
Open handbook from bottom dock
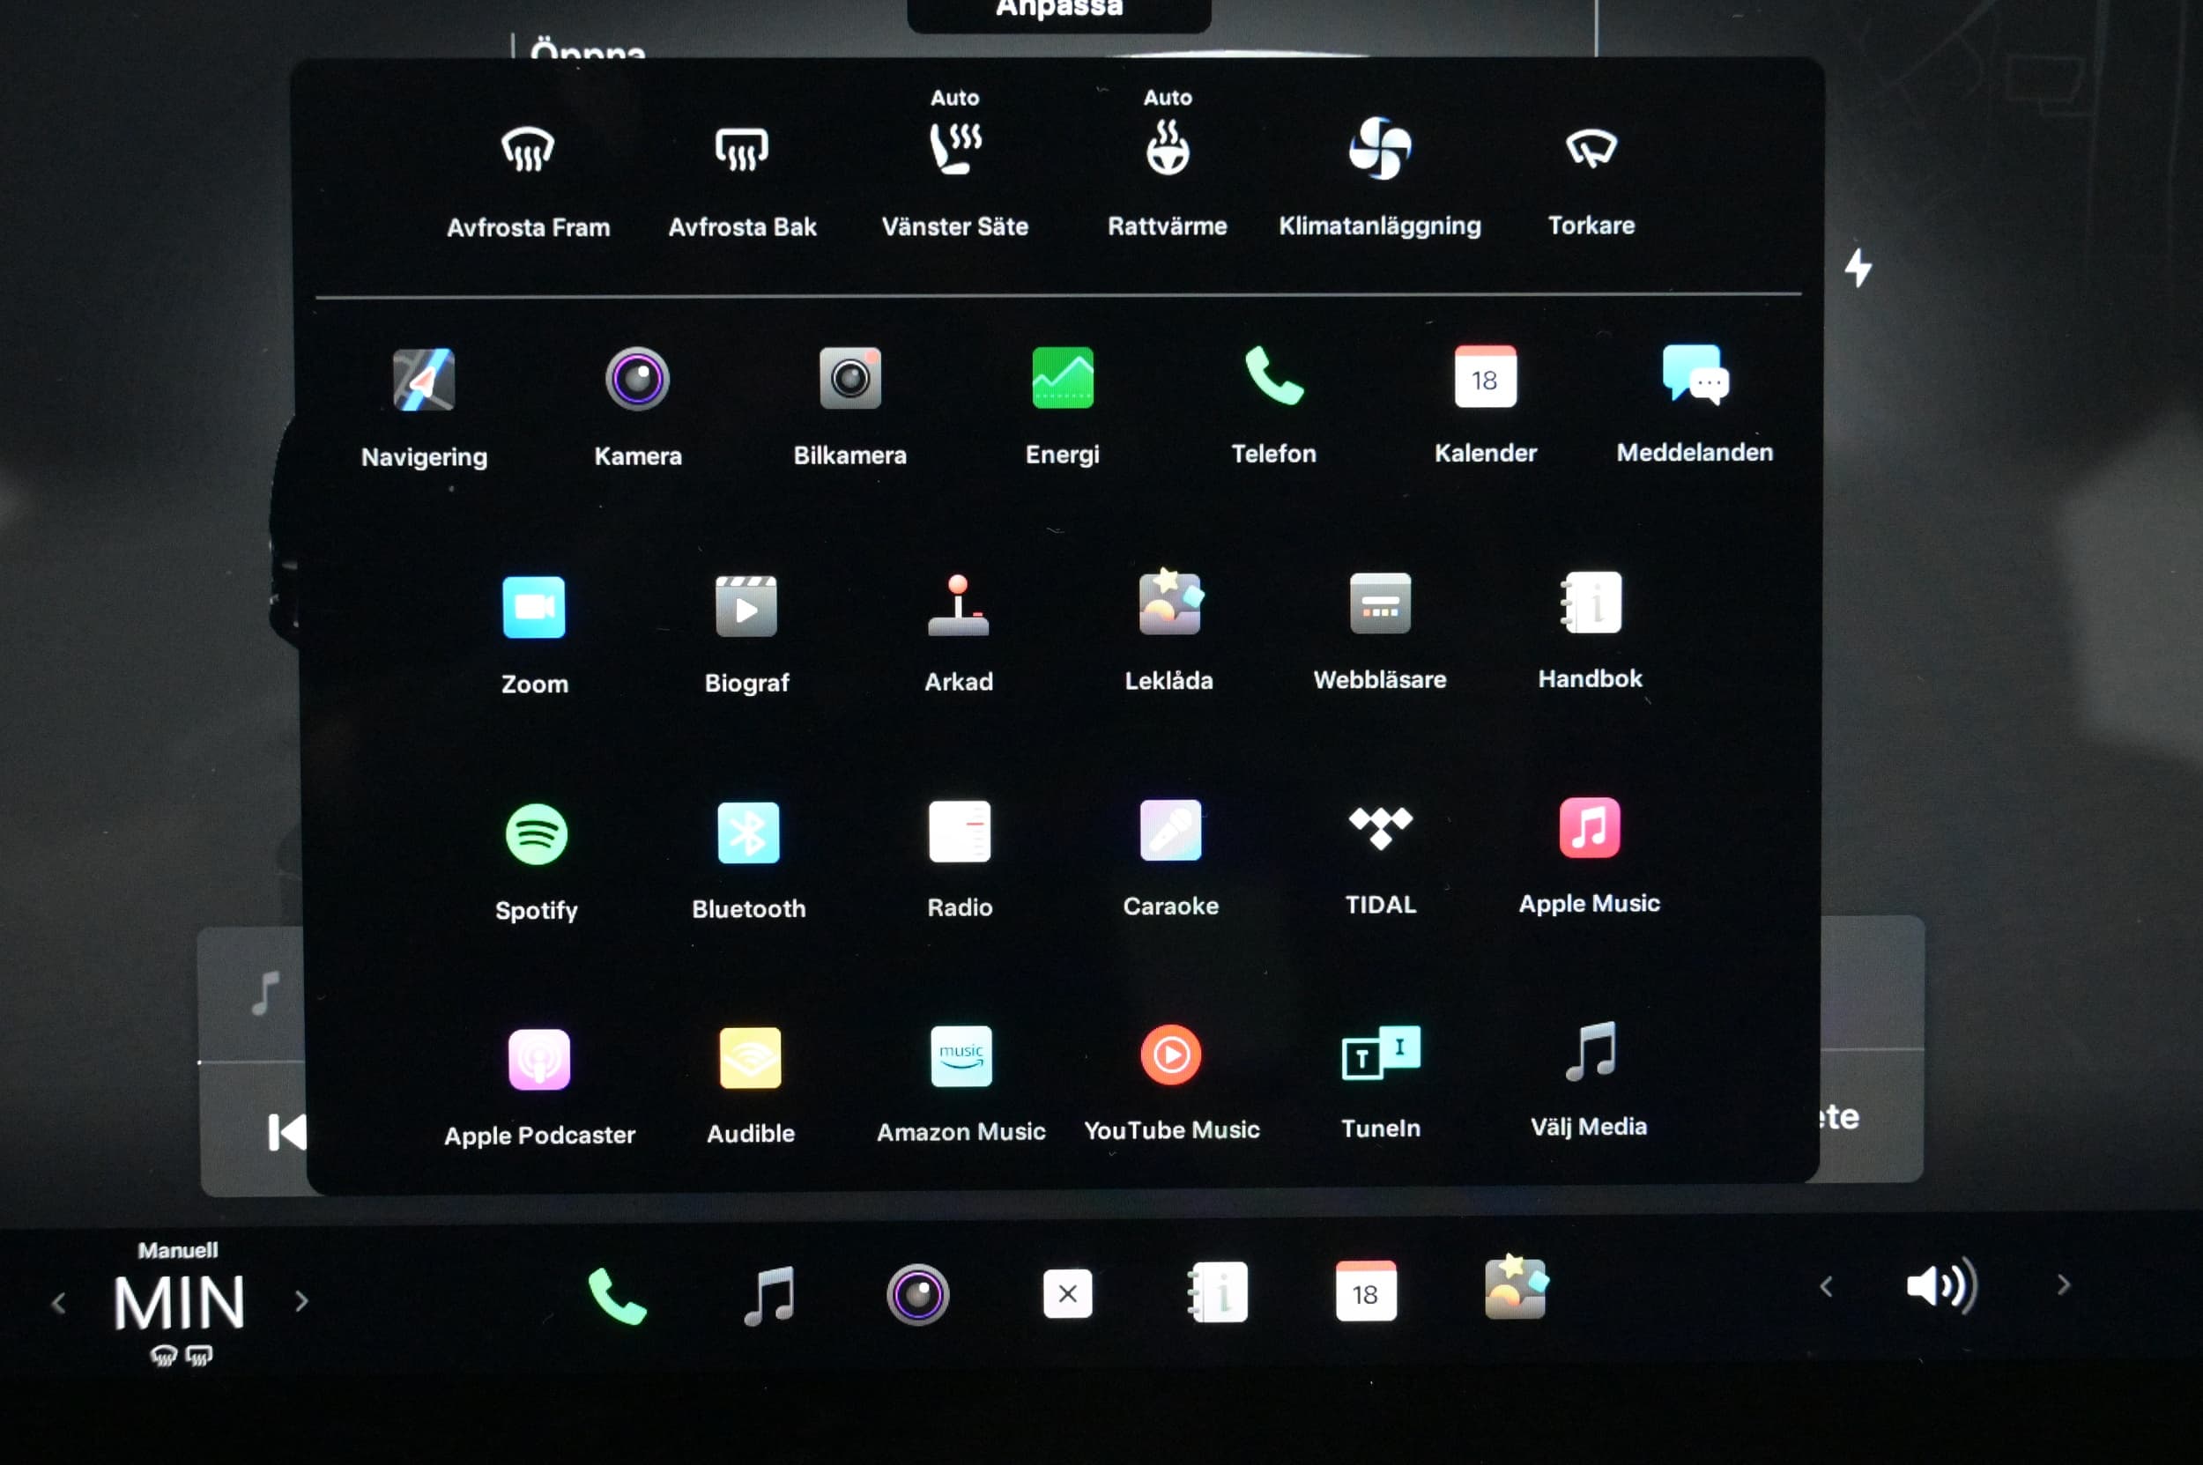click(1217, 1293)
